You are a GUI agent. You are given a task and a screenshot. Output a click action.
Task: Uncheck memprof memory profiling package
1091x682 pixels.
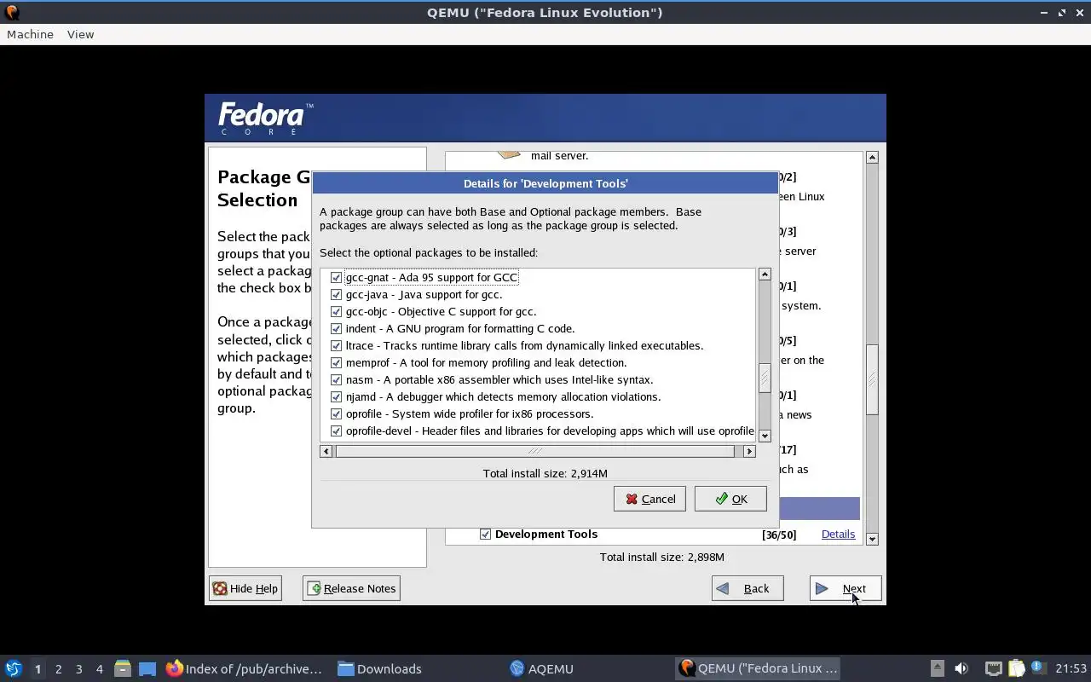coord(336,362)
